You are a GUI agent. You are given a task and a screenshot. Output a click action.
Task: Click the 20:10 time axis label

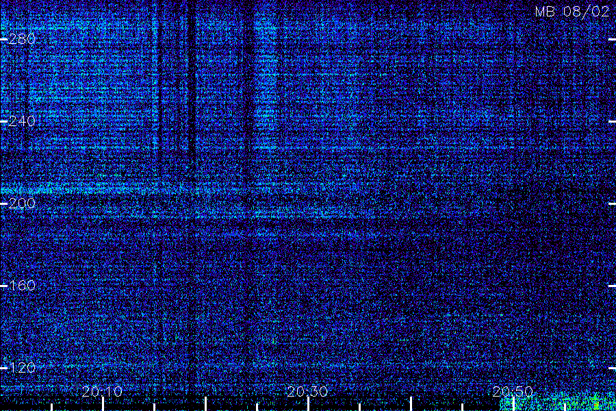102,391
